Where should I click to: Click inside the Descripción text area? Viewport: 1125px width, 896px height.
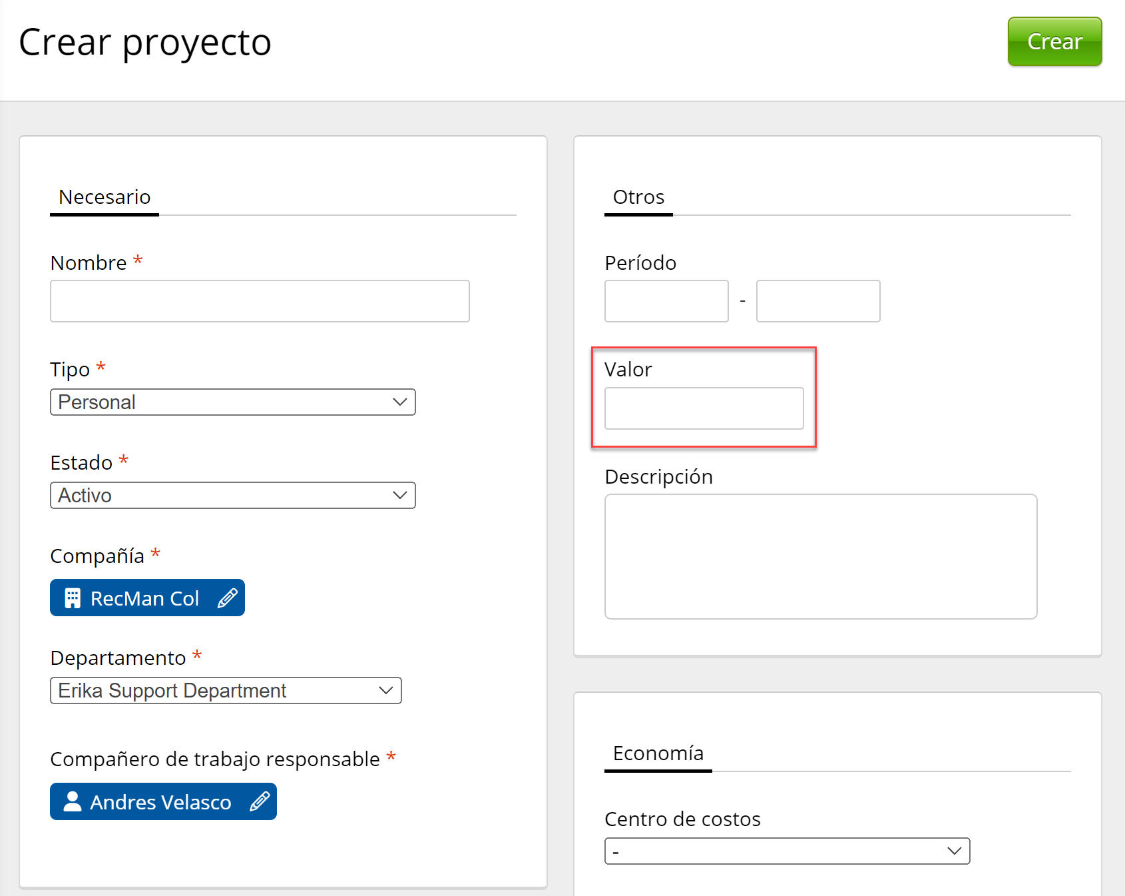coord(821,556)
